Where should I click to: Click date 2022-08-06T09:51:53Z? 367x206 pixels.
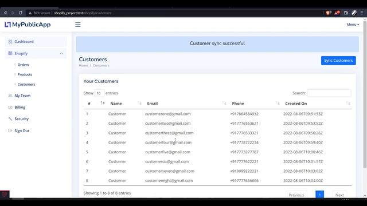[x=303, y=114]
